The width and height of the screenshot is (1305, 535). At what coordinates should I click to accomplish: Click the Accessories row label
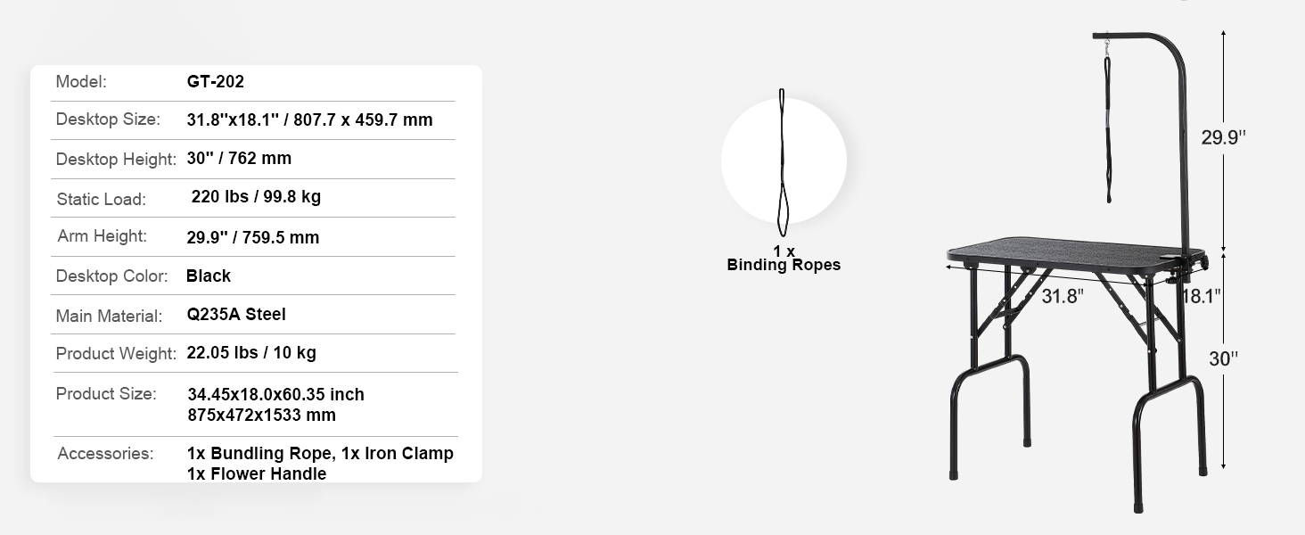(105, 454)
